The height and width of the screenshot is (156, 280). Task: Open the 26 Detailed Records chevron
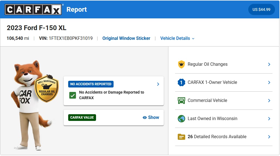(269, 137)
